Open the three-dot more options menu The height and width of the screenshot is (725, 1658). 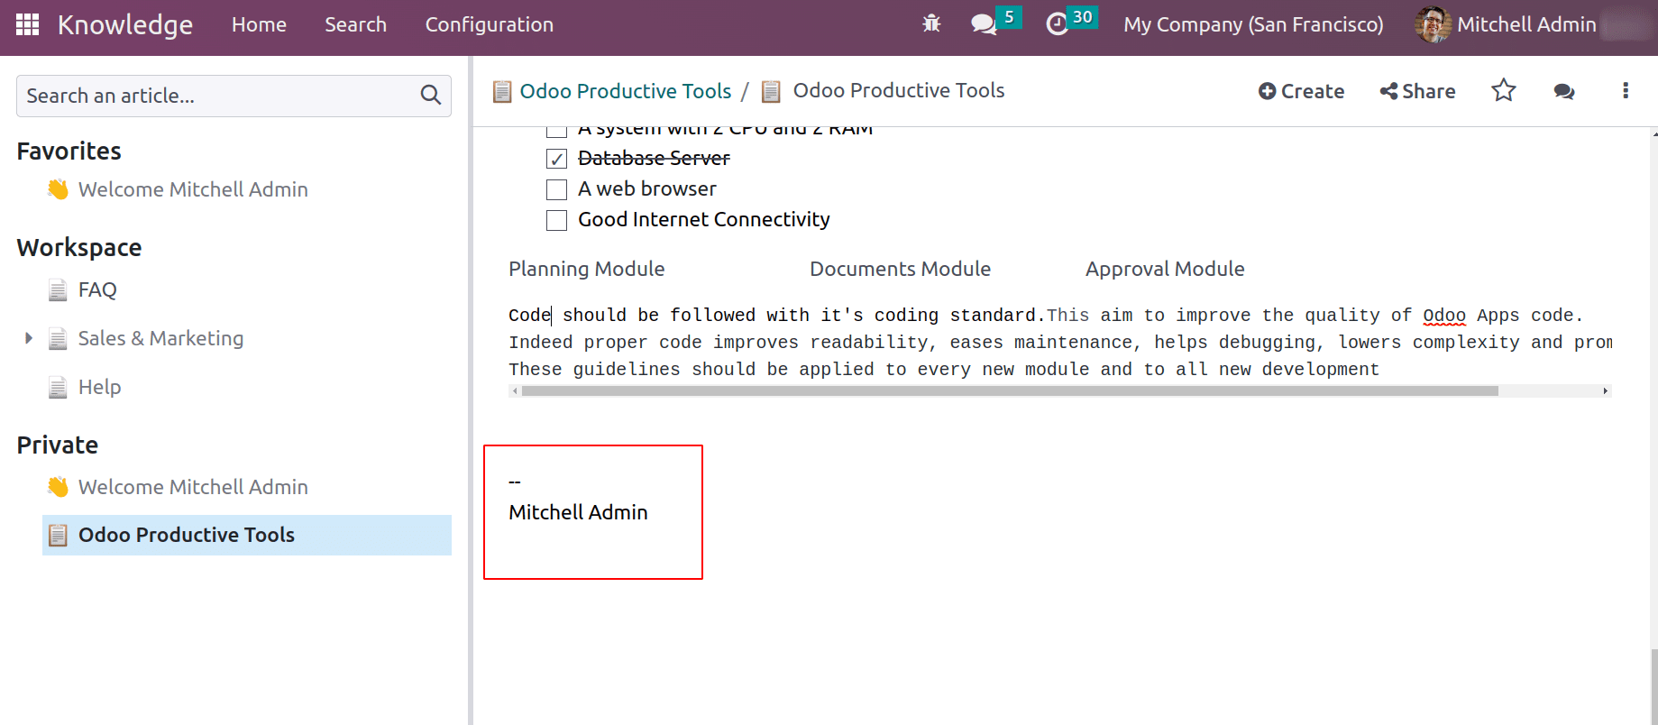1626,90
